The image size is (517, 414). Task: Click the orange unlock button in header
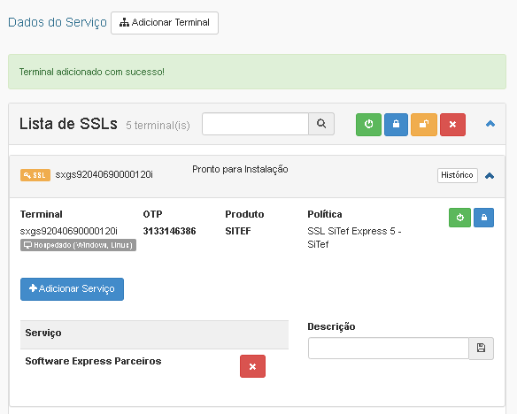424,125
